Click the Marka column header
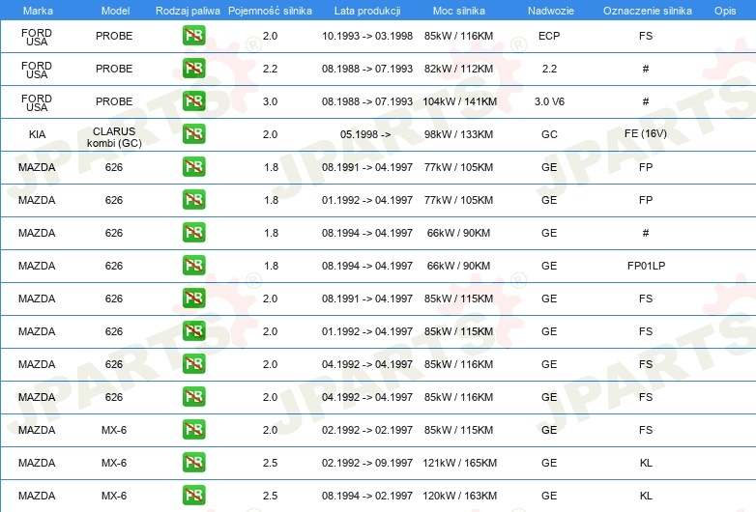This screenshot has height=512, width=756. click(38, 11)
